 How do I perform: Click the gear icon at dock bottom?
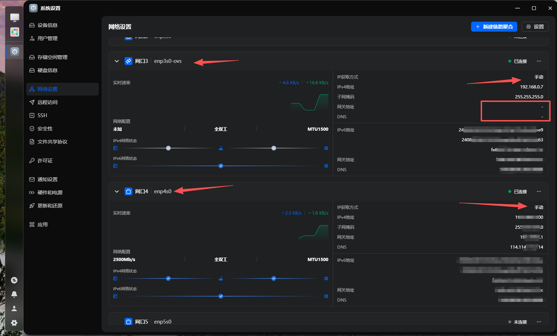pyautogui.click(x=14, y=323)
